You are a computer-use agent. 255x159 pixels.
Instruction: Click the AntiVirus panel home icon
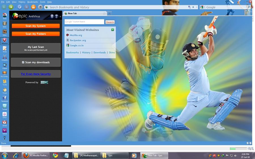coord(52,16)
